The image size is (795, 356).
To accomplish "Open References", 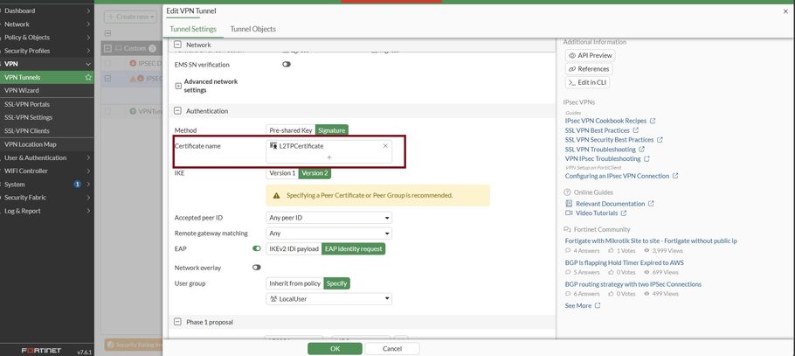I will (x=589, y=69).
